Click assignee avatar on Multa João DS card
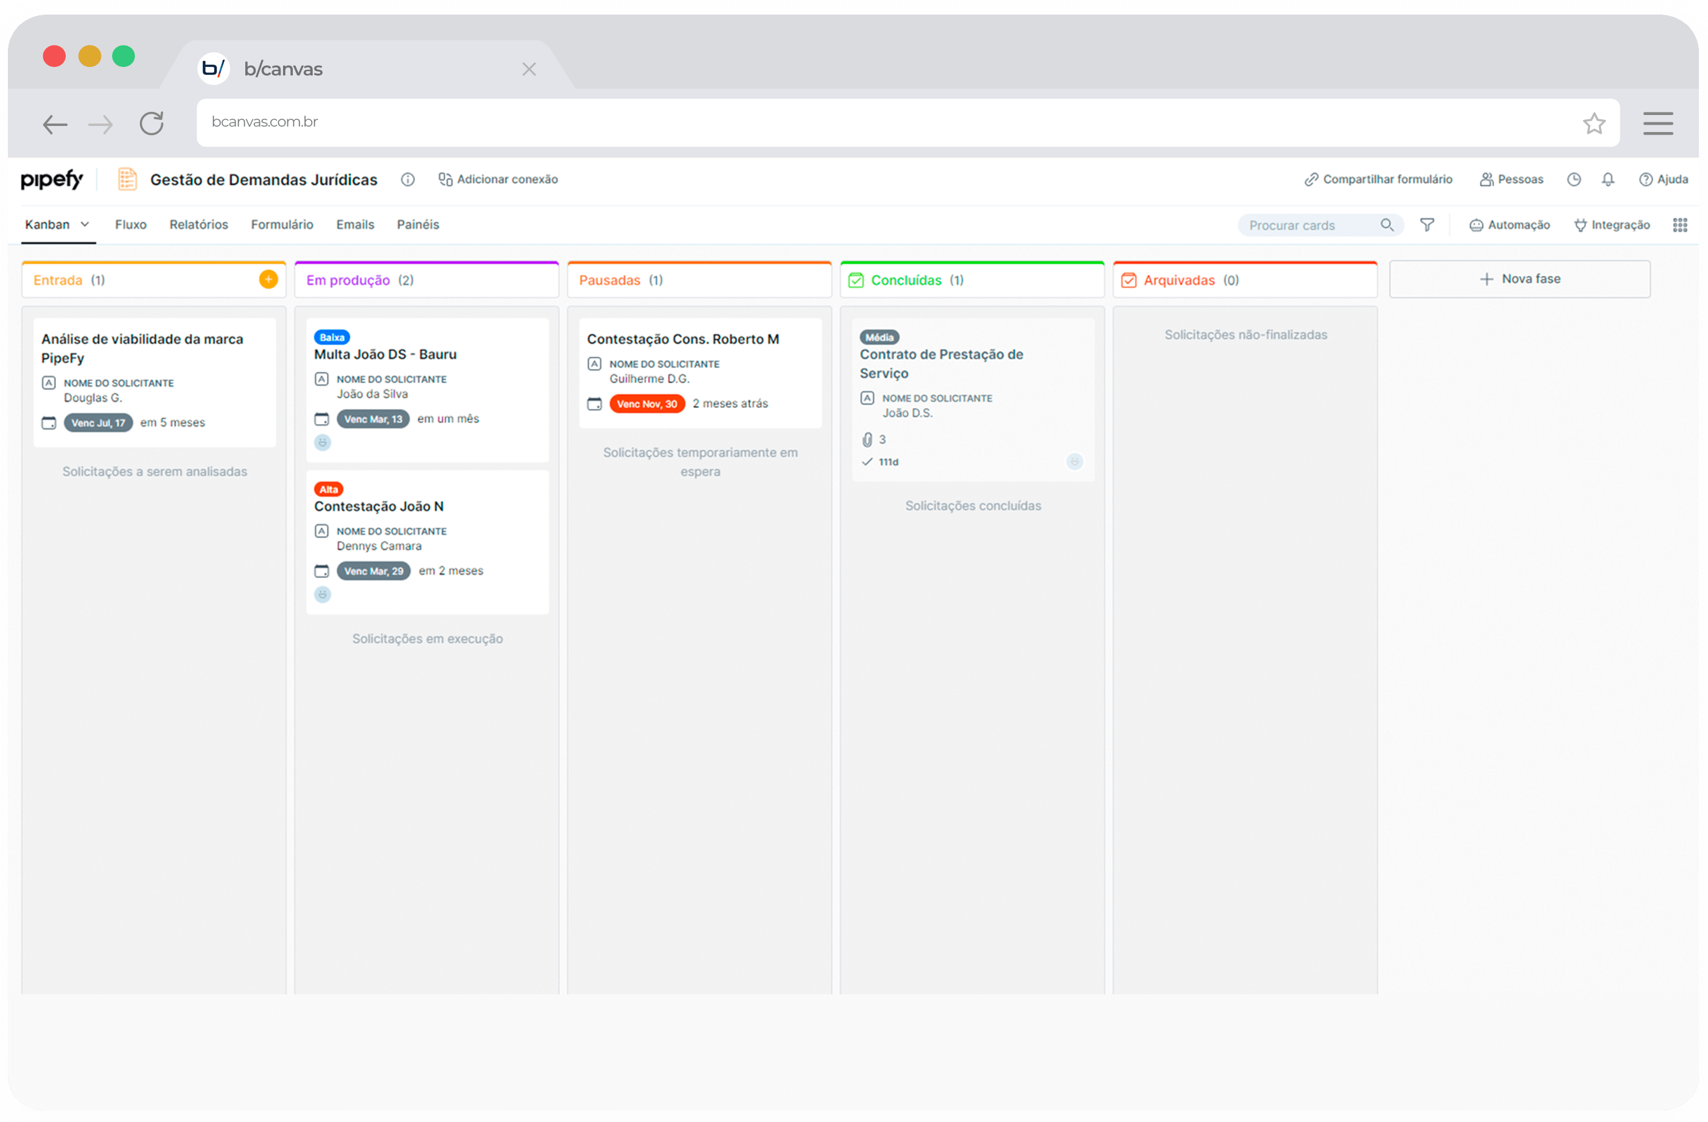This screenshot has width=1708, height=1122. (322, 442)
